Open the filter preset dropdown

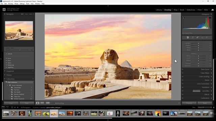(205, 108)
